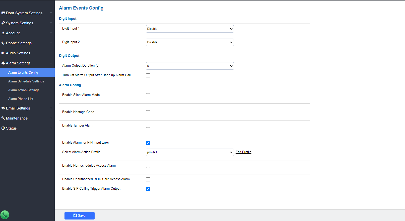Click the Door System Settings icon
The image size is (405, 221).
pyautogui.click(x=3, y=13)
